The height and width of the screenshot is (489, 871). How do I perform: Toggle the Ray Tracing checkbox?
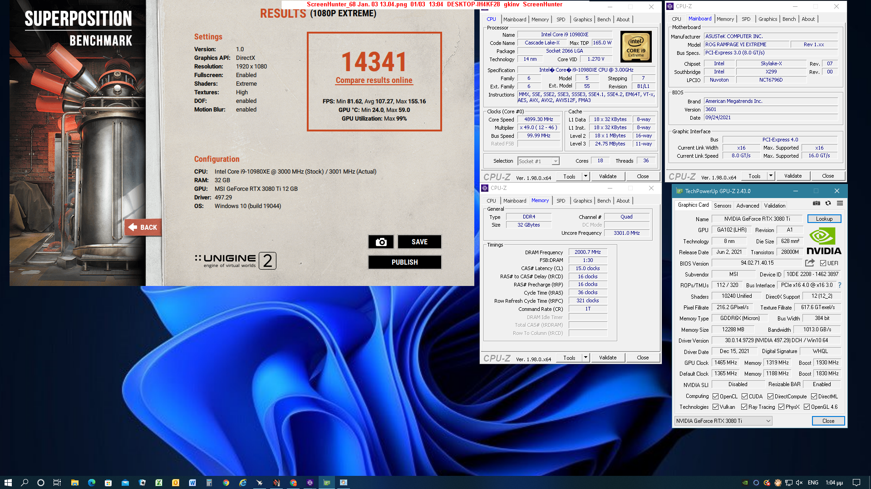[744, 407]
